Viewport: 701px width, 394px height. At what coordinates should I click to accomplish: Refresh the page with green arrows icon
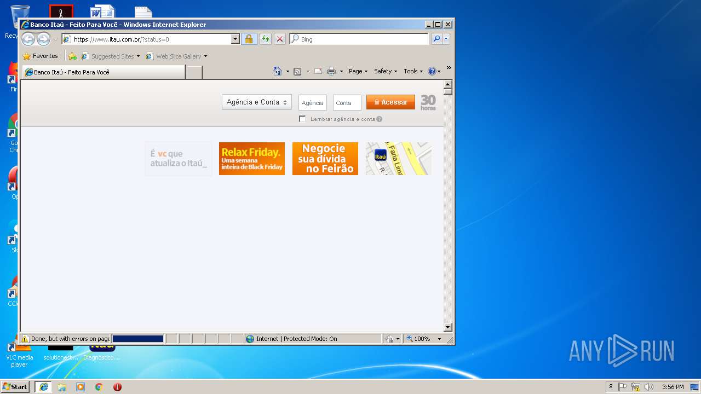point(265,39)
